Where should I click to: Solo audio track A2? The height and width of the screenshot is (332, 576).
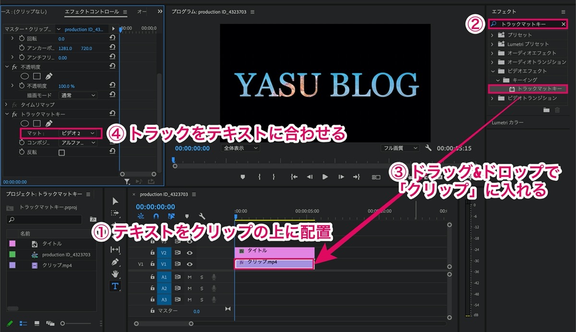click(202, 288)
